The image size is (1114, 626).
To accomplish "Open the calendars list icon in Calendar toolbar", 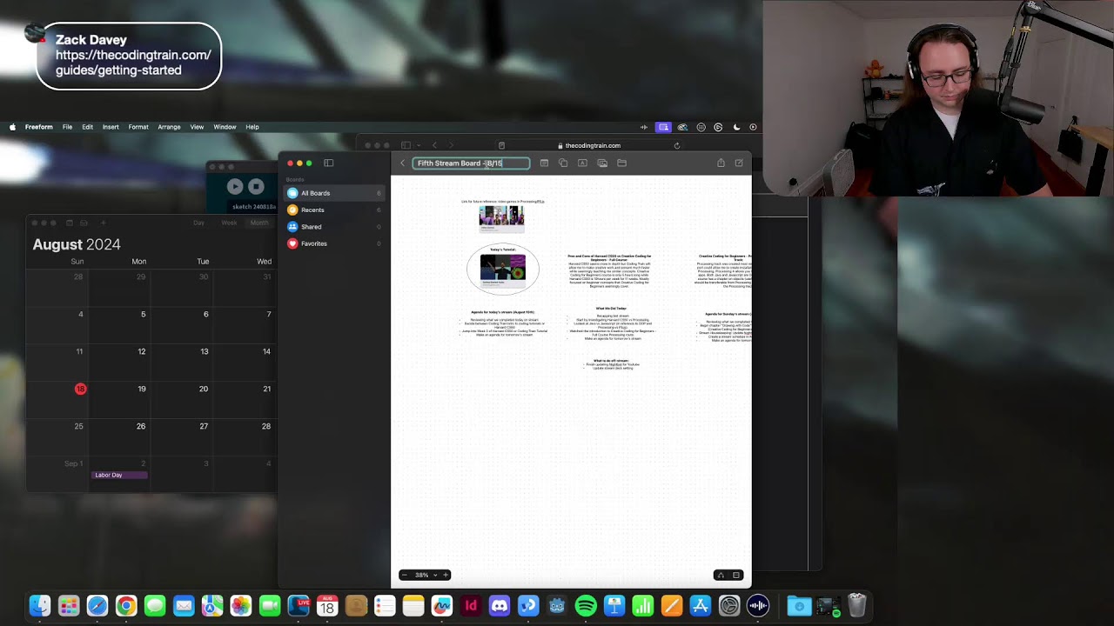I will click(x=70, y=223).
